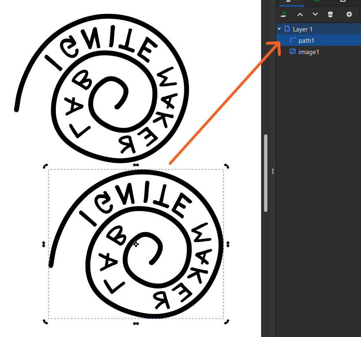Select the path1 object row
Image resolution: width=361 pixels, height=337 pixels.
319,40
